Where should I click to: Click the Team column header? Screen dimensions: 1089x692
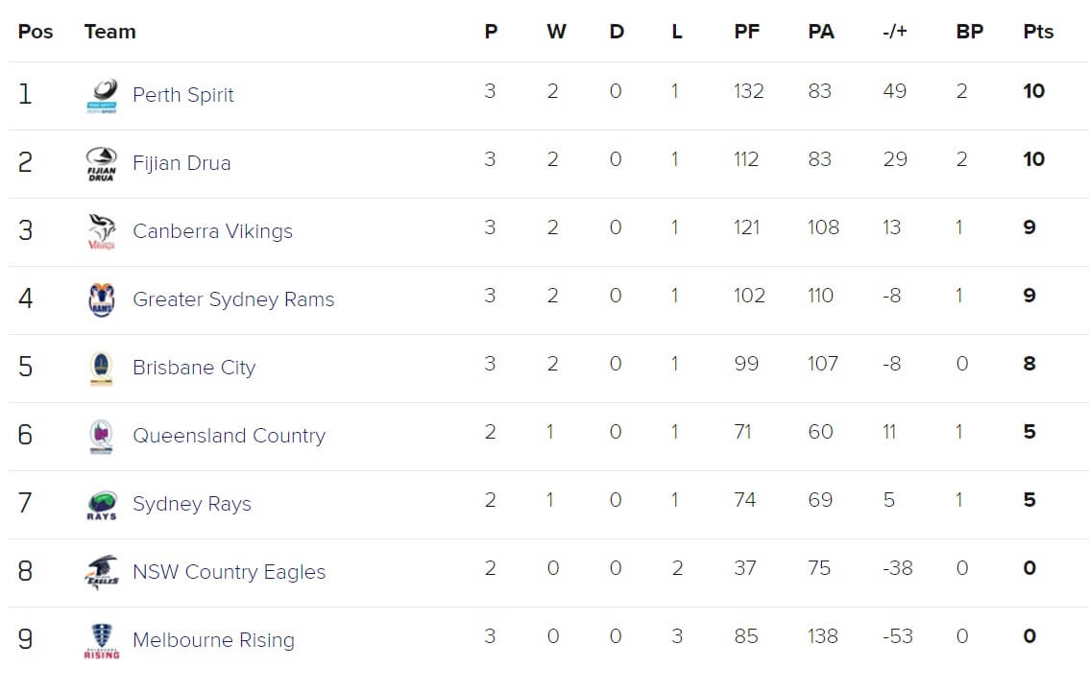[109, 32]
